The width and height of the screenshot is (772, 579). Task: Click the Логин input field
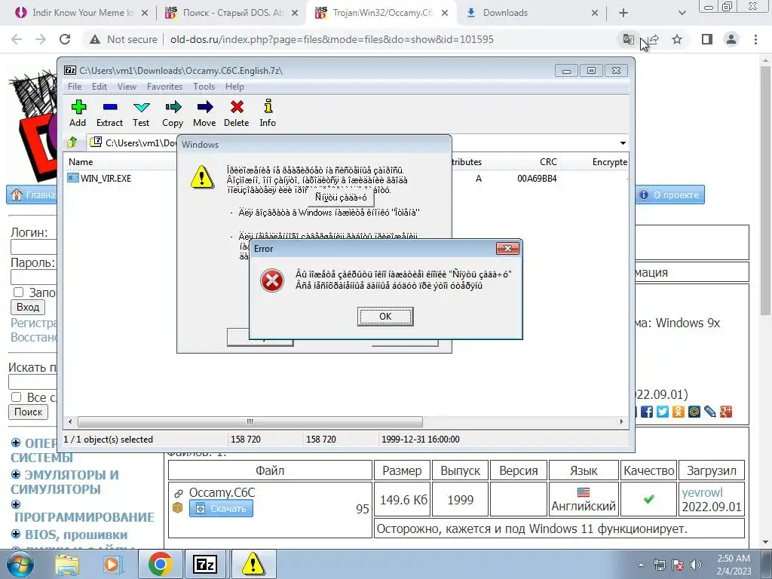pos(33,247)
